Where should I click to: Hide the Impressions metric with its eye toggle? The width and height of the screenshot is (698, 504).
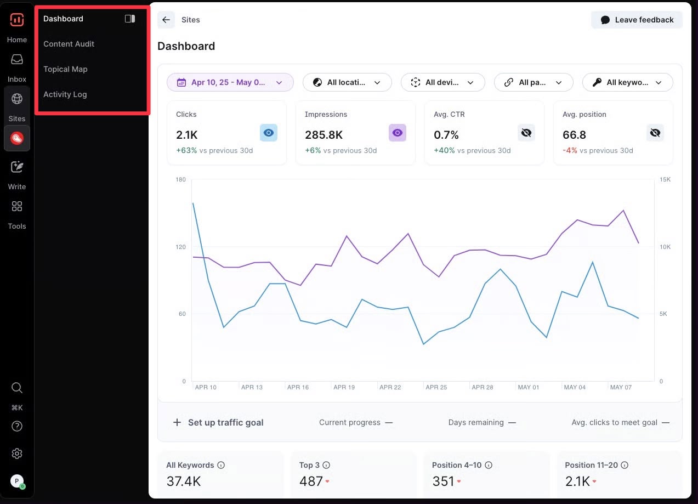click(x=397, y=132)
